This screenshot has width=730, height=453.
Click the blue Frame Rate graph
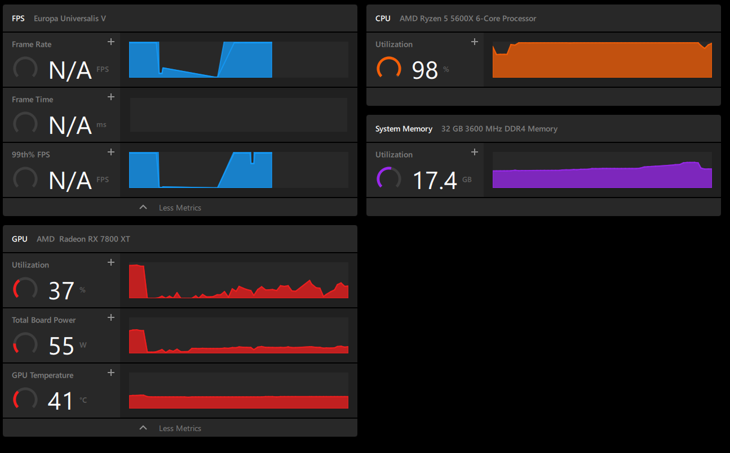(239, 60)
